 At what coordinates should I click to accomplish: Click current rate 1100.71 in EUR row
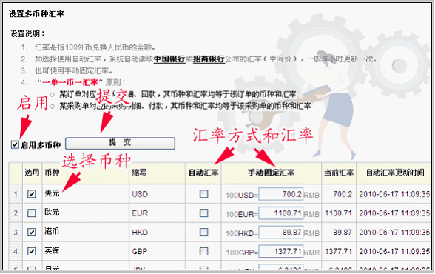tap(339, 213)
